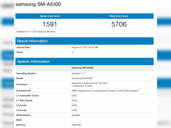Click the L2 Cache 0 KB value

(x=74, y=105)
